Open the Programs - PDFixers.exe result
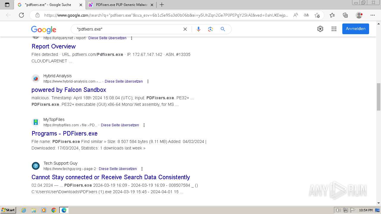 (65, 133)
